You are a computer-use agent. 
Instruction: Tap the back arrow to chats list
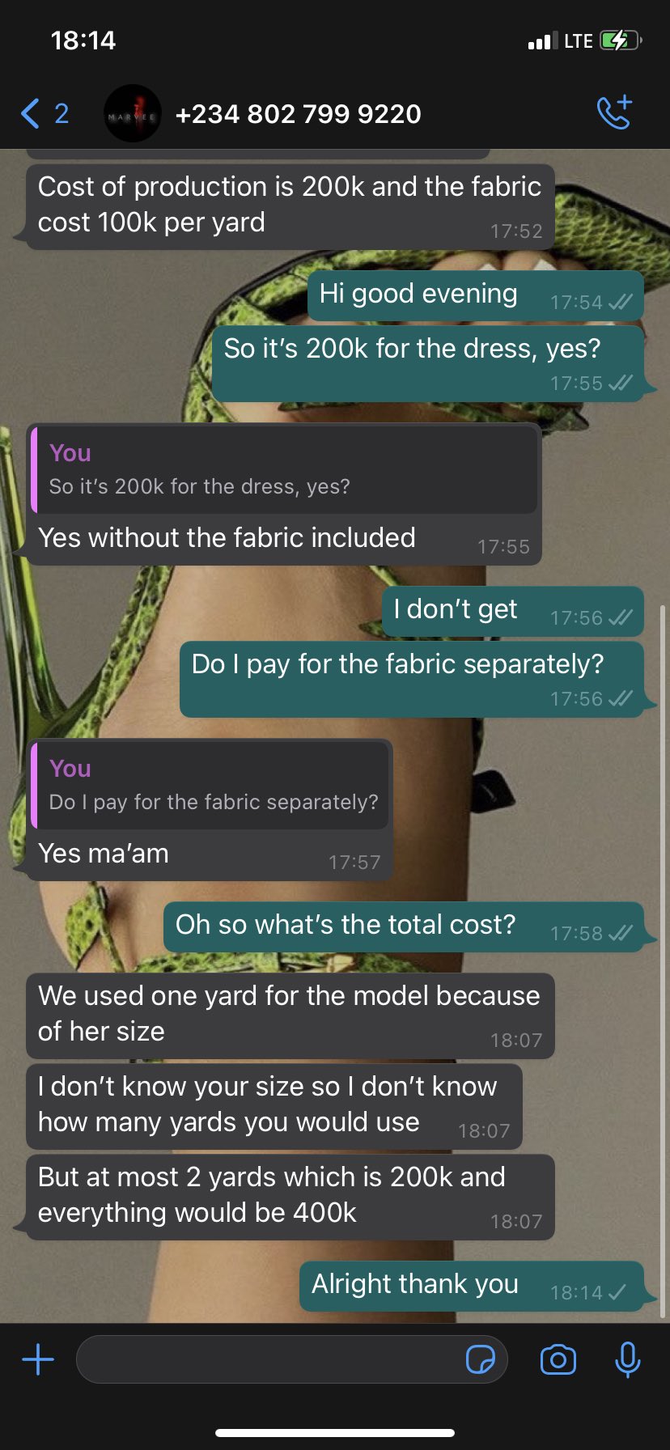point(30,113)
